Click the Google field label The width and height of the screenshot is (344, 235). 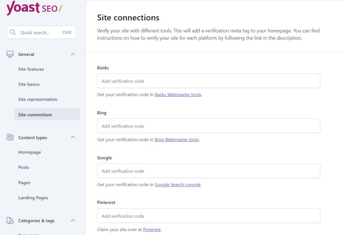coord(104,158)
